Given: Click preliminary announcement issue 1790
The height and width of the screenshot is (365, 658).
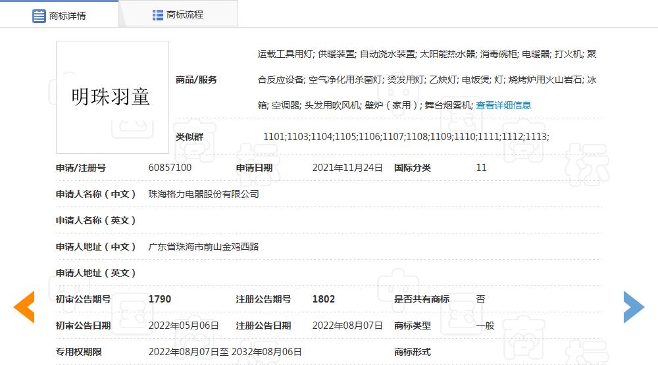Looking at the screenshot, I should click(160, 299).
